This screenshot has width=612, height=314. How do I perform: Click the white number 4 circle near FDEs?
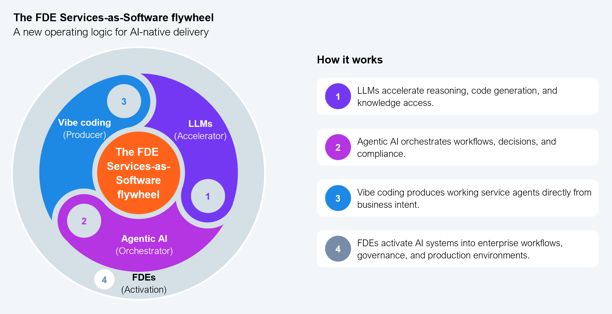104,280
